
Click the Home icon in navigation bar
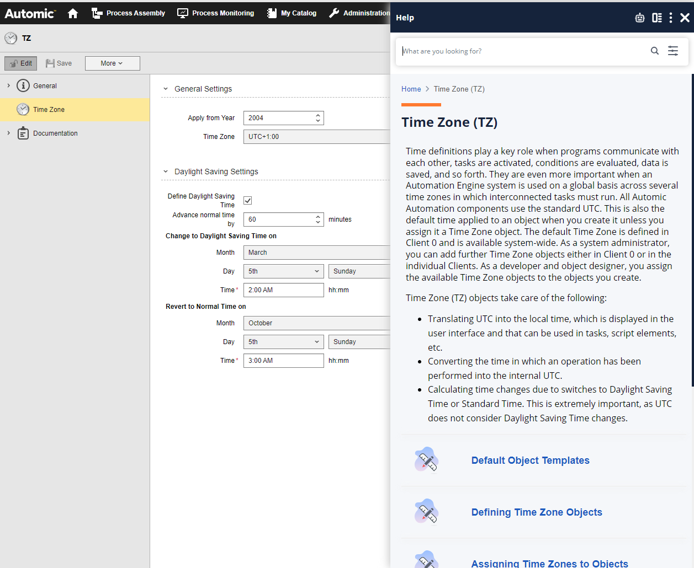73,13
